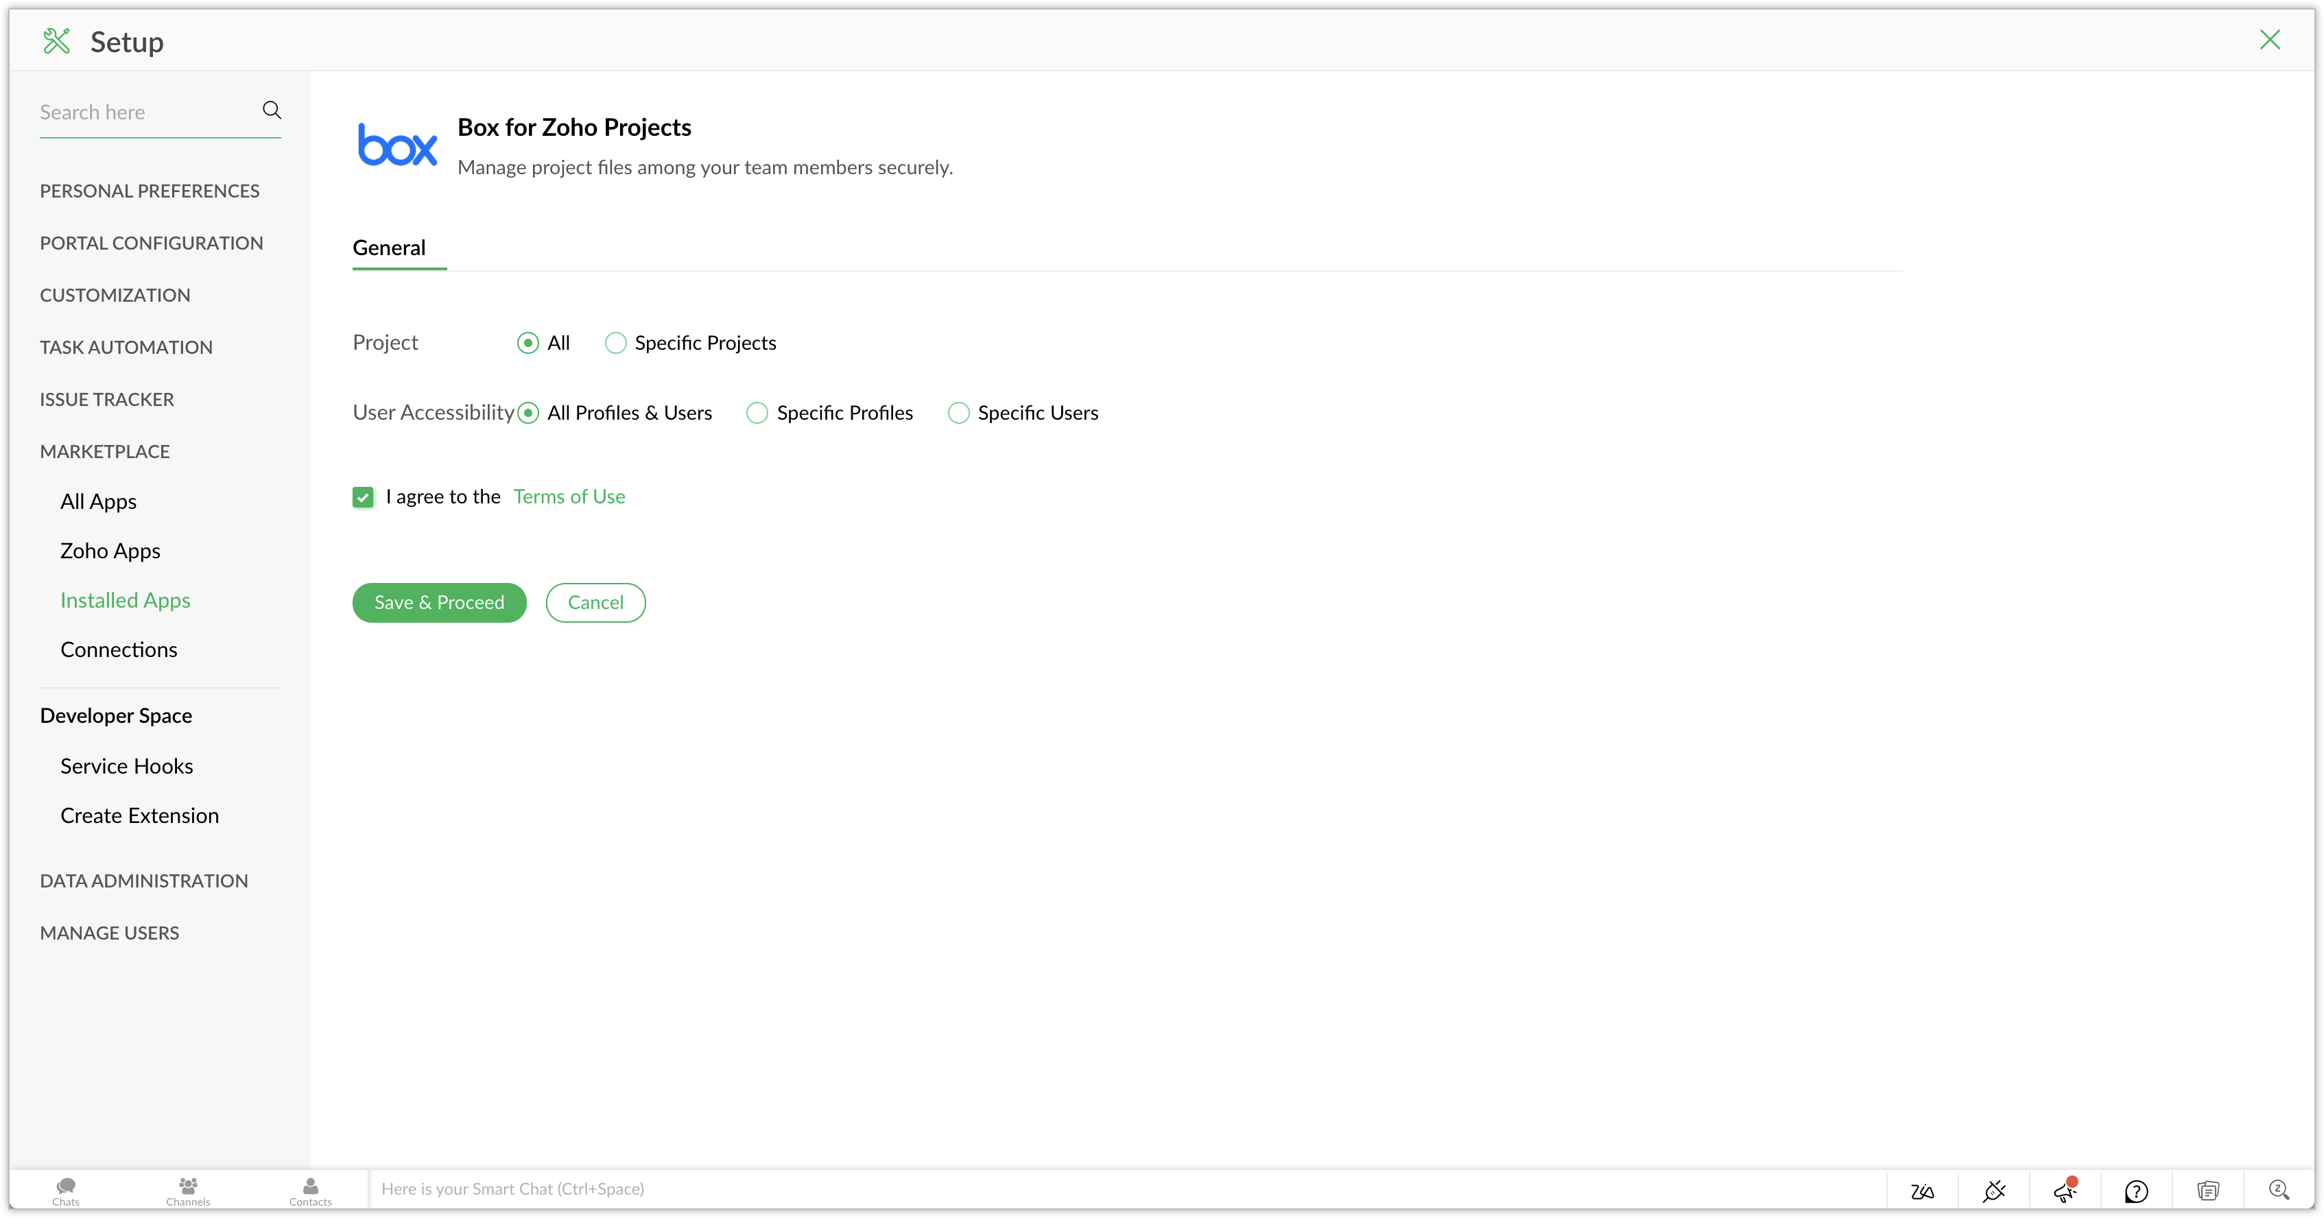Screen dimensions: 2324x1218
Task: Expand the Data Administration section
Action: (144, 881)
